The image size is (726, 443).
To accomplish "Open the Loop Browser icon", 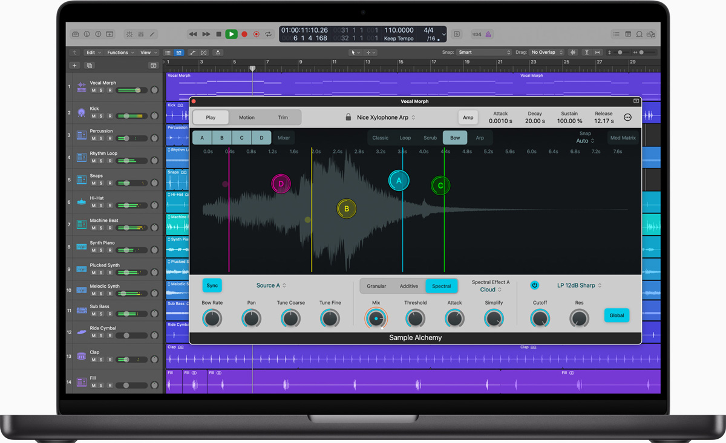I will click(639, 34).
